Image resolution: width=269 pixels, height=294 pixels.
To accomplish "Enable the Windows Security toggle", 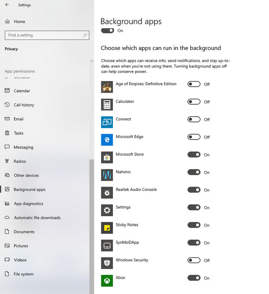I will tap(194, 261).
